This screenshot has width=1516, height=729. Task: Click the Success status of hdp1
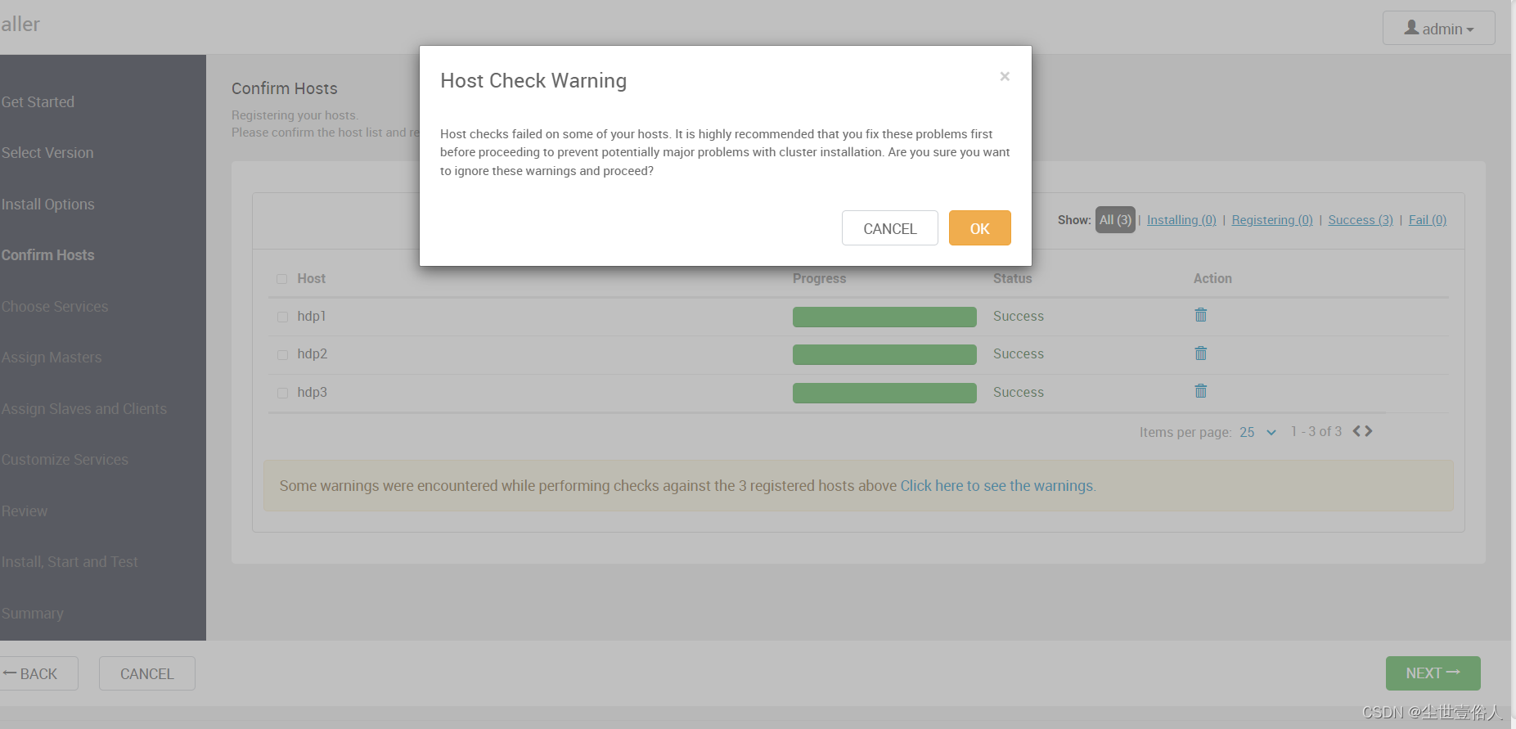point(1019,316)
